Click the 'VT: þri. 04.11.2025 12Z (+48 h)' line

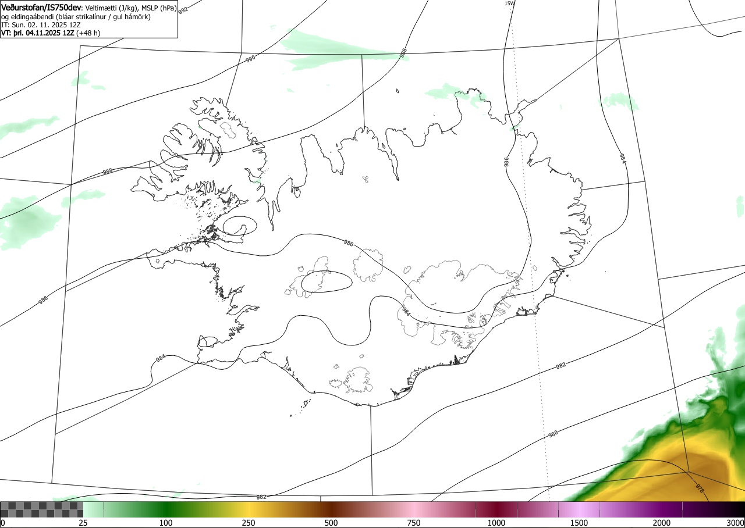pos(50,33)
